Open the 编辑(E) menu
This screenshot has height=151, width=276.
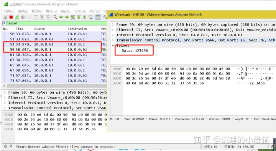click(x=23, y=11)
